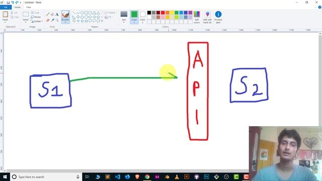This screenshot has height=181, width=322.
Task: Choose the Oval shape
Action: [x=82, y=13]
